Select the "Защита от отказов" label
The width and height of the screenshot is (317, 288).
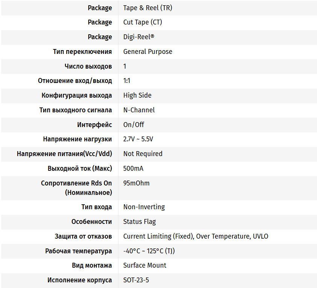(x=83, y=236)
